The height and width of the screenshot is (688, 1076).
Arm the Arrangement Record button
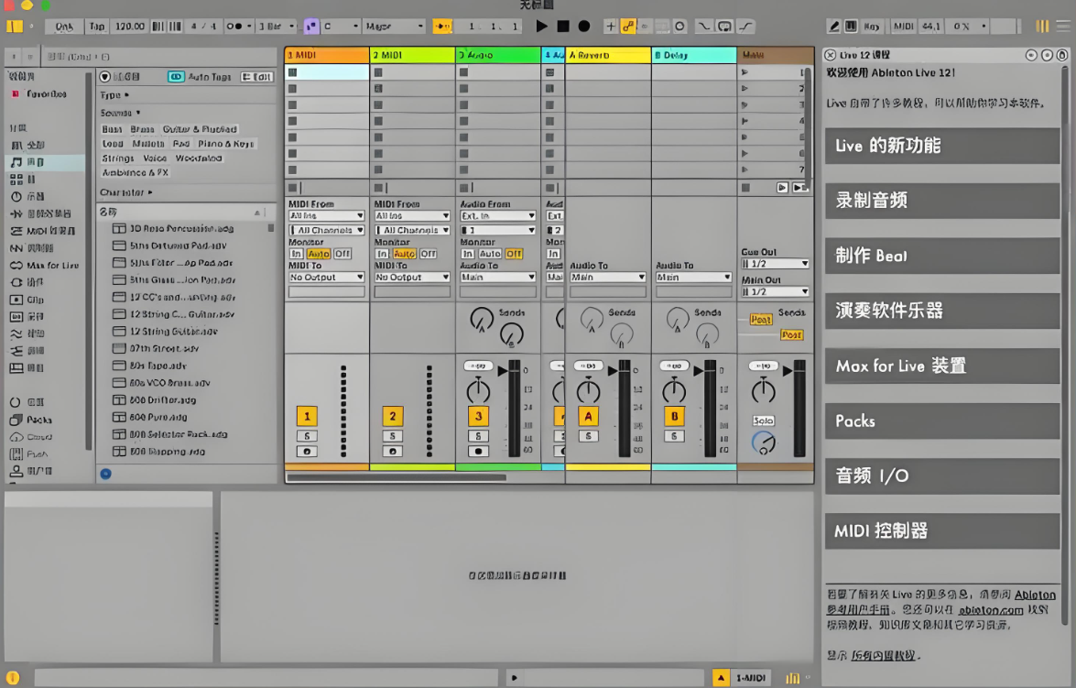coord(584,26)
